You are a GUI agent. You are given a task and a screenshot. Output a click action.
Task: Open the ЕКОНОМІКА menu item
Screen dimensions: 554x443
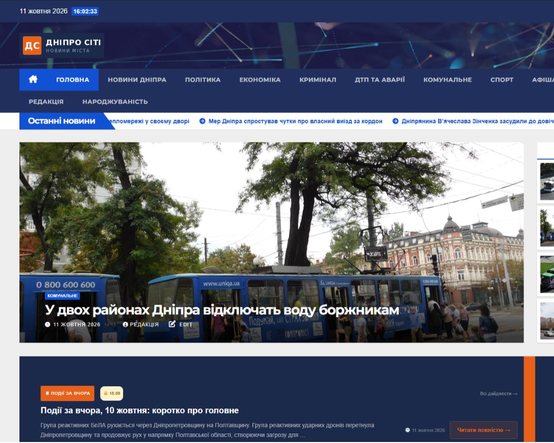(x=260, y=80)
